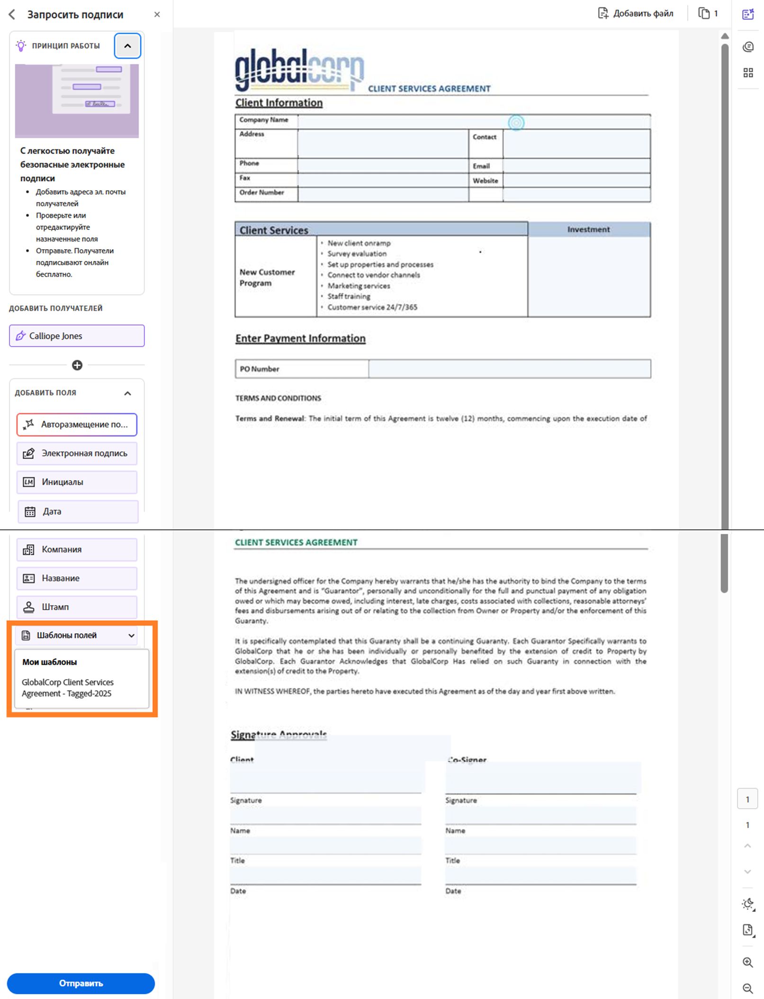Go back using the left arrow icon
764x999 pixels.
pyautogui.click(x=12, y=15)
